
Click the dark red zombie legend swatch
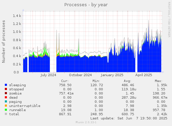(x=6, y=93)
